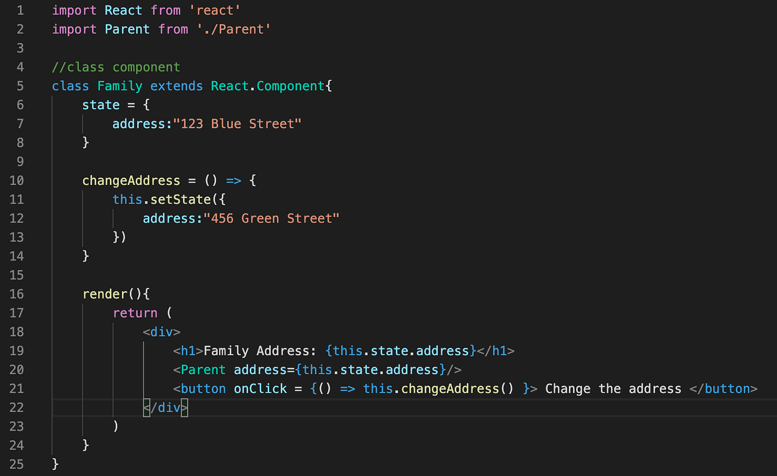Screen dimensions: 777x476
Task: Click the import keyword on line 2
Action: click(x=74, y=29)
